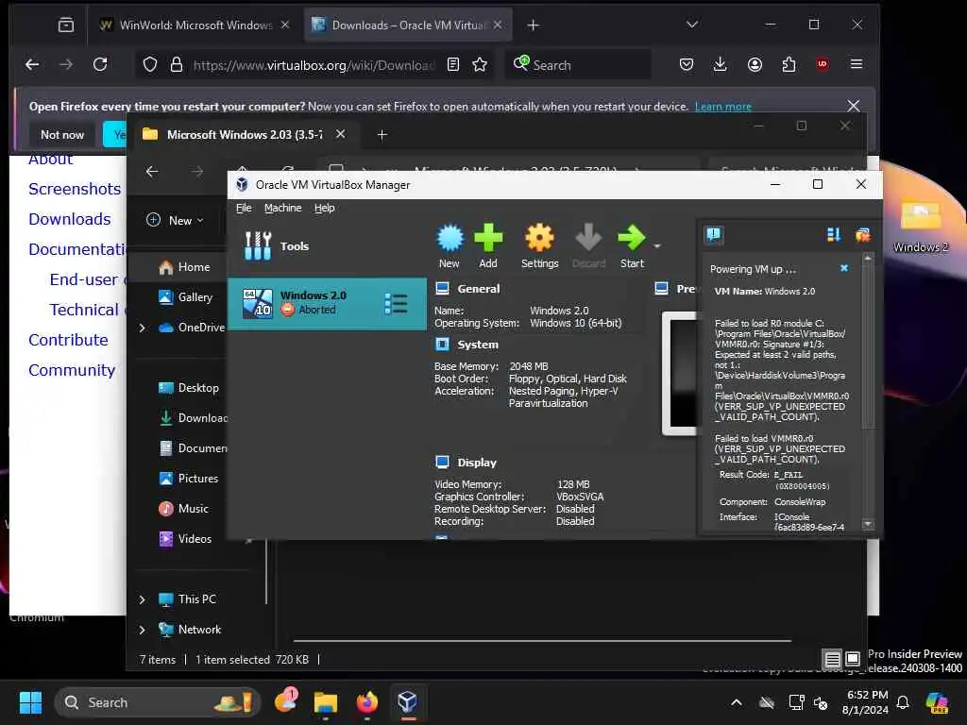This screenshot has width=967, height=725.
Task: Open Gallery in File Explorer sidebar
Action: (186, 297)
